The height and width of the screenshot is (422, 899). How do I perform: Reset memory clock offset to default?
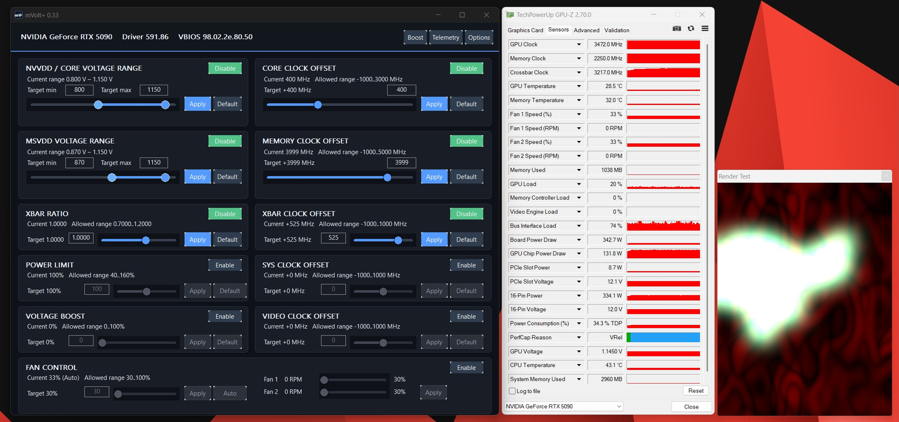pyautogui.click(x=467, y=177)
